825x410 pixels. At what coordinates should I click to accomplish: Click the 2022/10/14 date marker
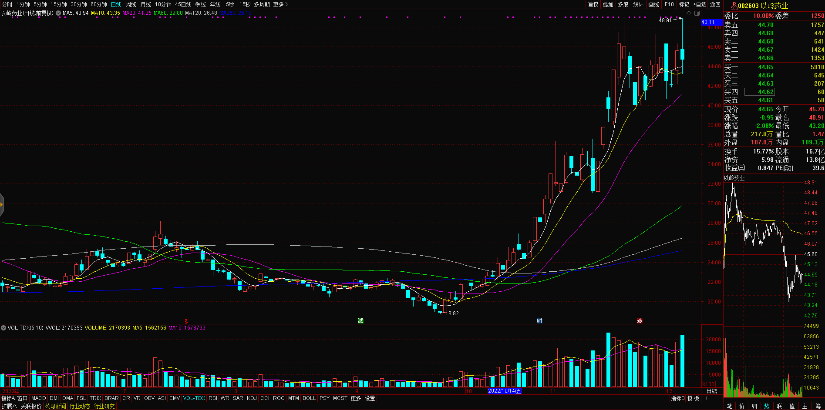505,391
